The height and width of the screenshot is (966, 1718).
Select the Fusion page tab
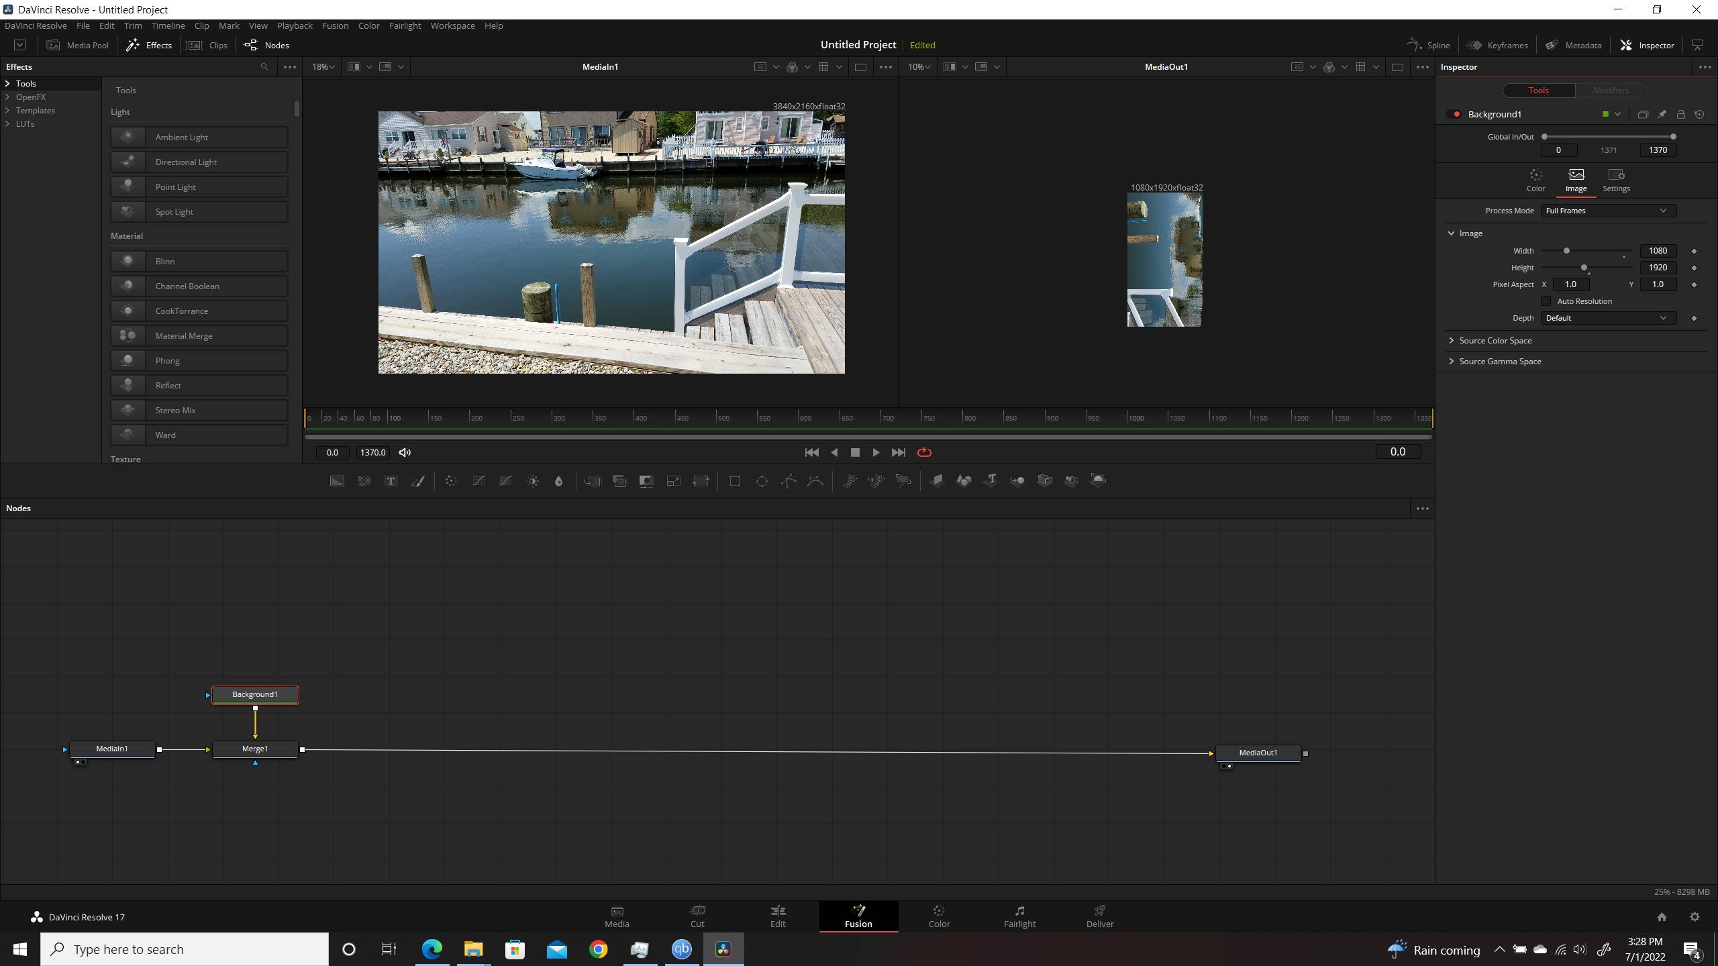858,916
